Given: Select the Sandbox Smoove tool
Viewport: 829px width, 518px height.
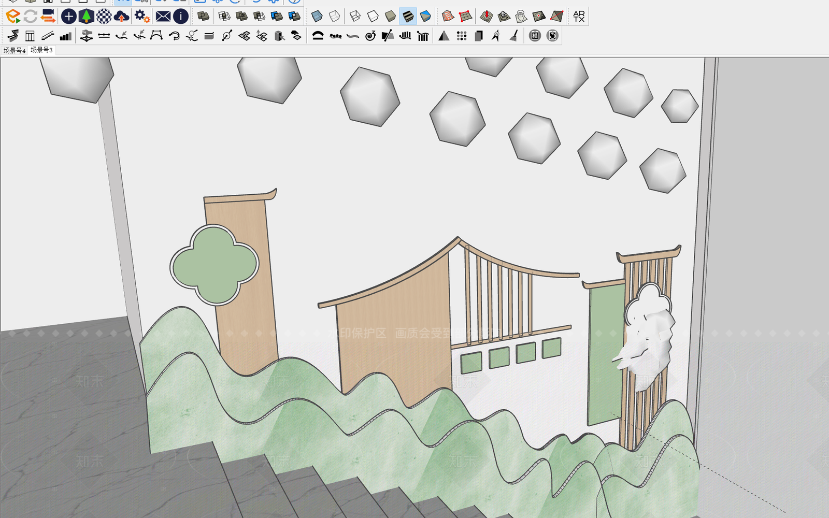Looking at the screenshot, I should 486,17.
